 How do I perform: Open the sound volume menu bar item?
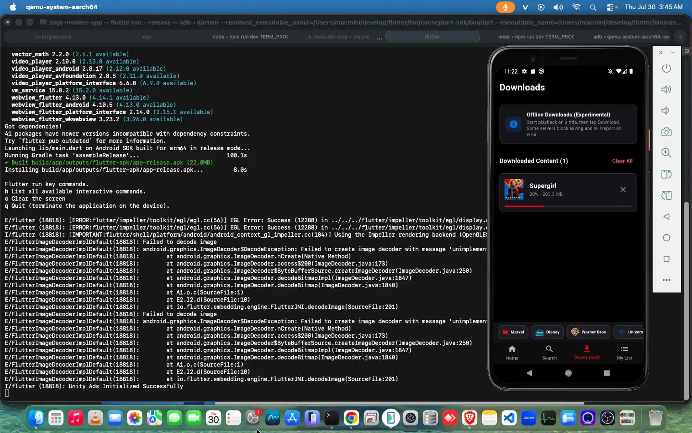pyautogui.click(x=558, y=7)
